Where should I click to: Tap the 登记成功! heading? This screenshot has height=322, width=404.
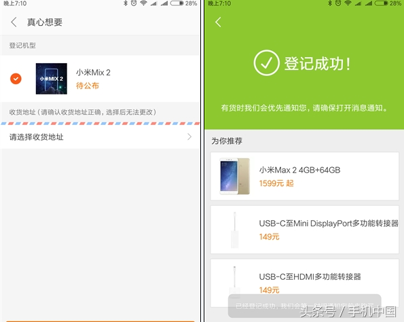pyautogui.click(x=318, y=63)
